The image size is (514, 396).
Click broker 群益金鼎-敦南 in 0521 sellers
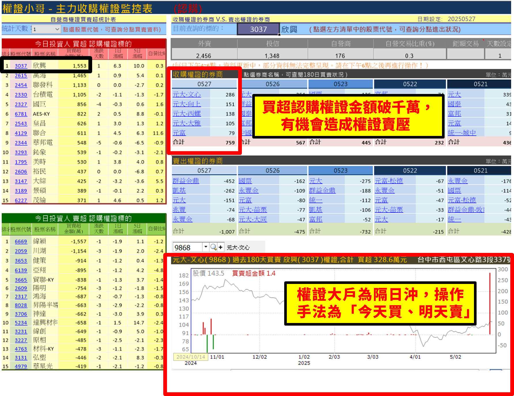point(466,210)
